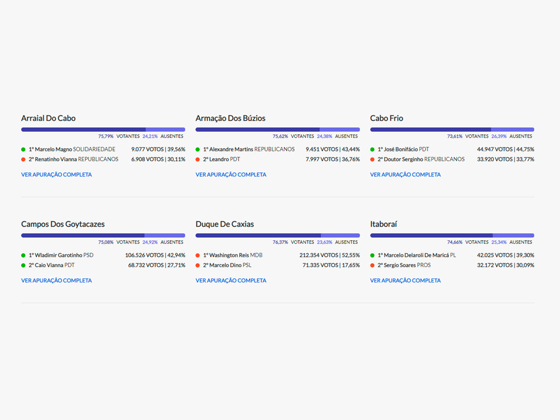Screen dimensions: 560x420
Task: Click candidate name Alexandre Martins REPUBLICANOS
Action: coord(249,149)
